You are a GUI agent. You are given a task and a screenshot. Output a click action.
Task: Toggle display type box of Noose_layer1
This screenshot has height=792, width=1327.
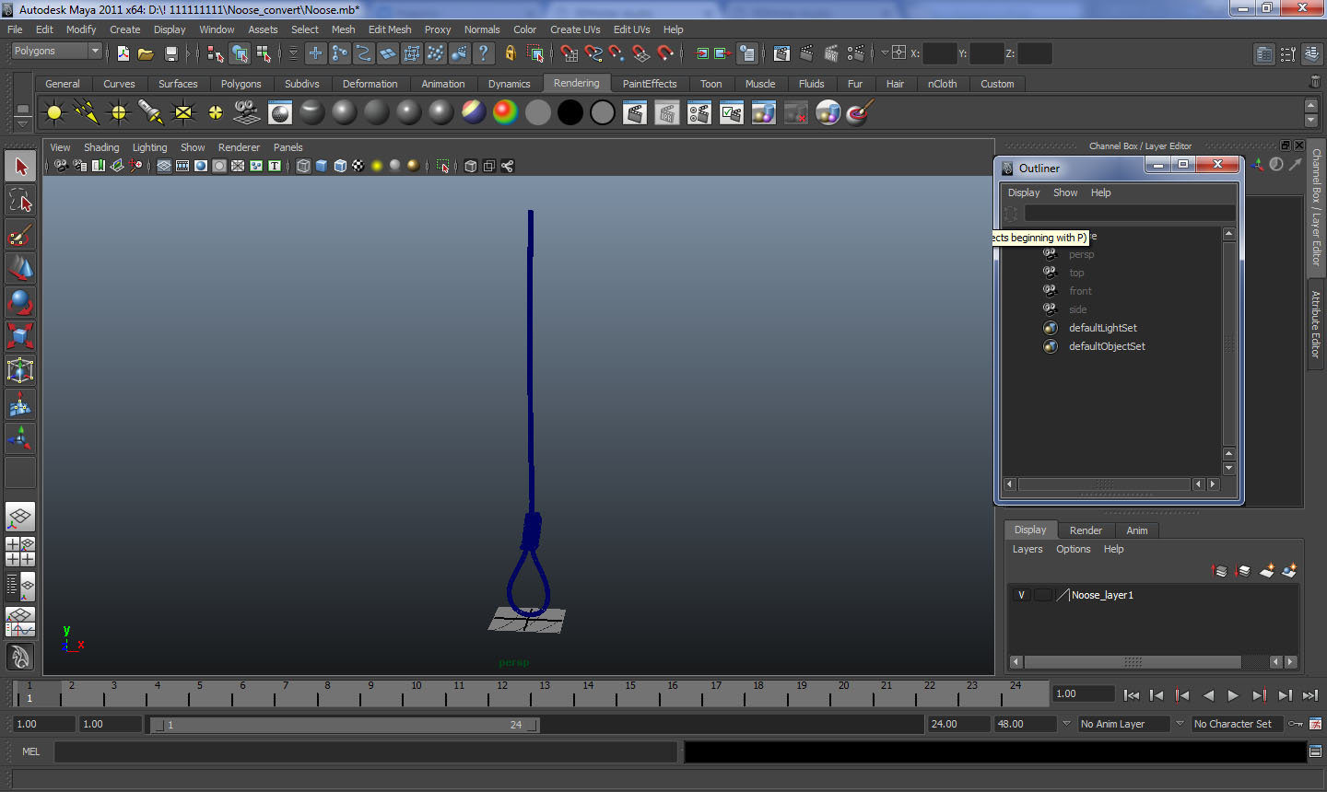pyautogui.click(x=1042, y=595)
